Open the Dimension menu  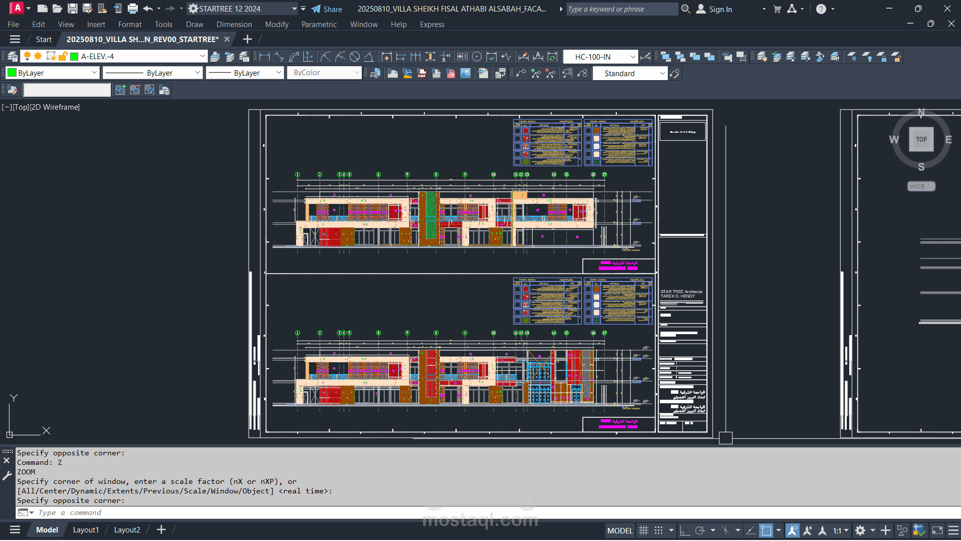click(x=234, y=25)
